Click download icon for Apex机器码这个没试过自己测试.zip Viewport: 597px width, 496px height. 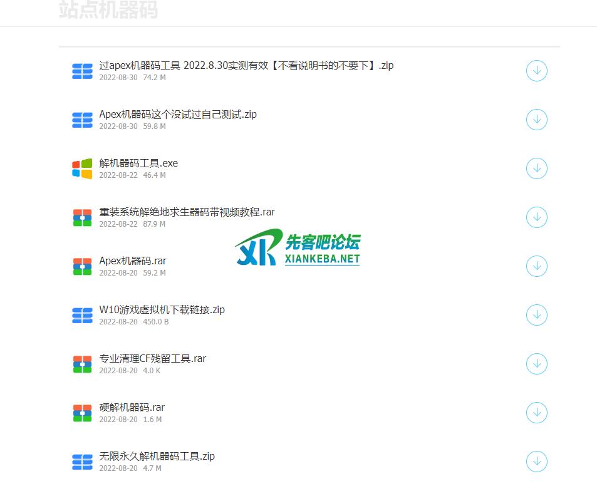point(536,120)
